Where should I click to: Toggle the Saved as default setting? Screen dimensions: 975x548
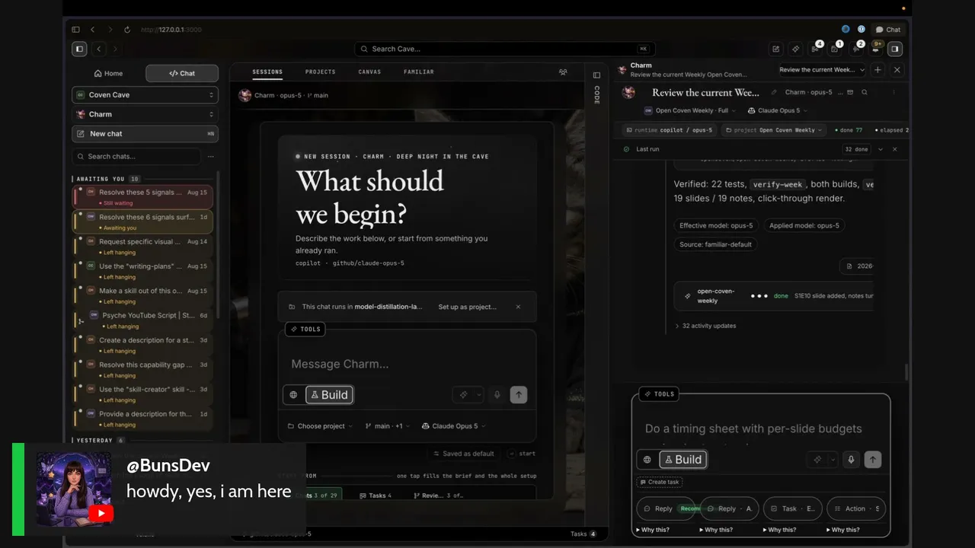point(462,454)
